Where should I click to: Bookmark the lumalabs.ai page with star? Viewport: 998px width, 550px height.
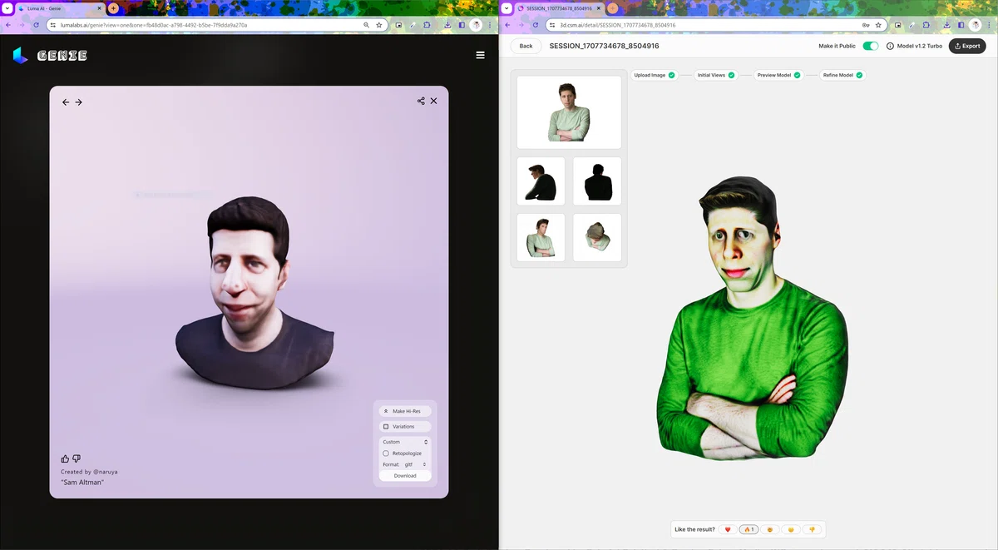[379, 25]
